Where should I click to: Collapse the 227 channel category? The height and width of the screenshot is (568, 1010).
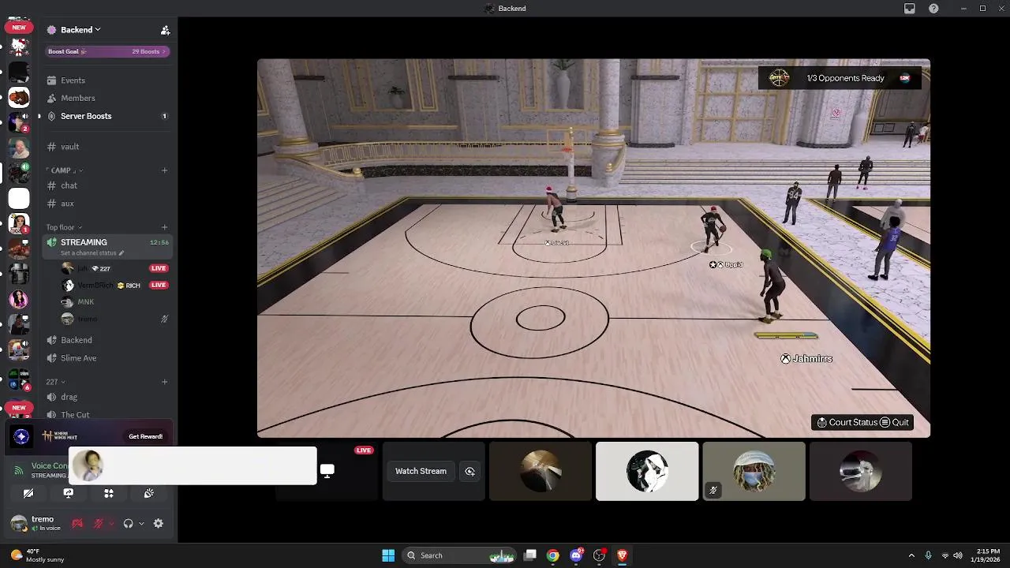(55, 382)
